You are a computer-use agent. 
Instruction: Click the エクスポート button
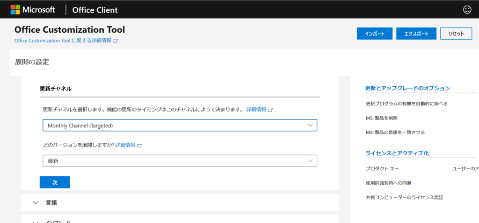[416, 34]
